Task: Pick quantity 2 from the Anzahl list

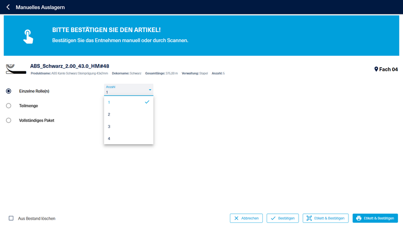Action: (x=109, y=114)
